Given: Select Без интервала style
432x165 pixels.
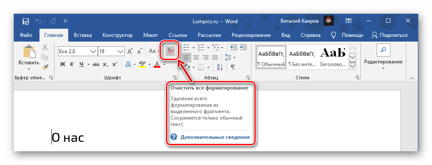Looking at the screenshot, I should click(x=302, y=57).
